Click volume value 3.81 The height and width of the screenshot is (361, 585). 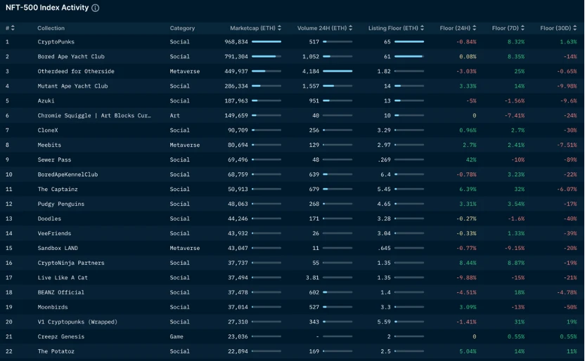pos(312,277)
